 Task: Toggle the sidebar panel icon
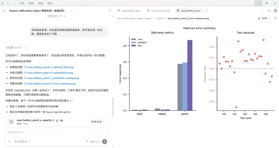point(3,3)
